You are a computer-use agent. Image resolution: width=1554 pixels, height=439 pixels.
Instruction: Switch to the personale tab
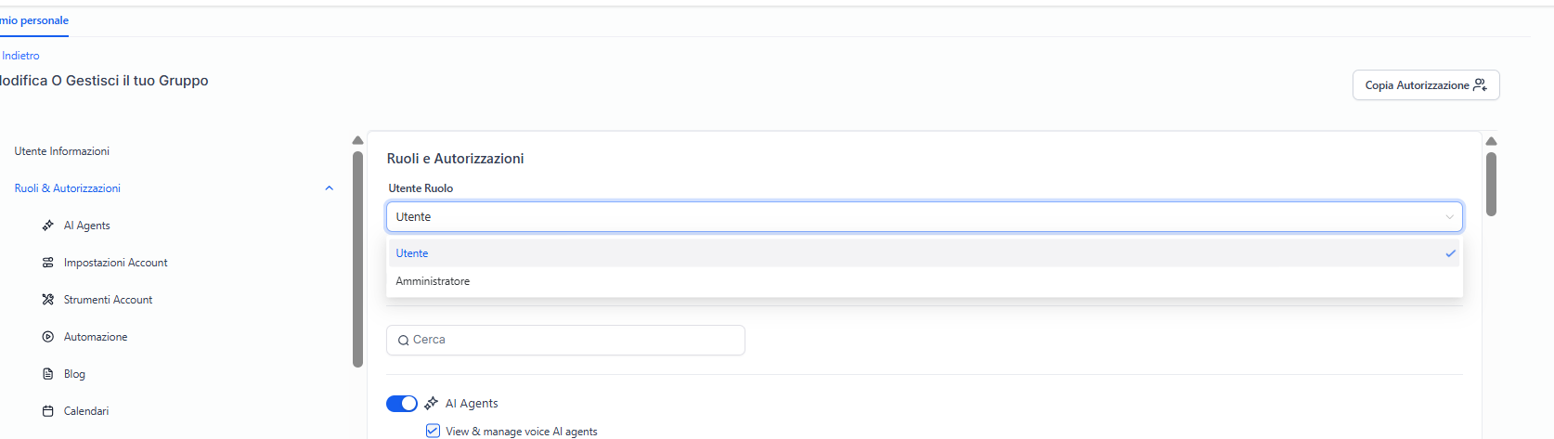click(x=33, y=20)
